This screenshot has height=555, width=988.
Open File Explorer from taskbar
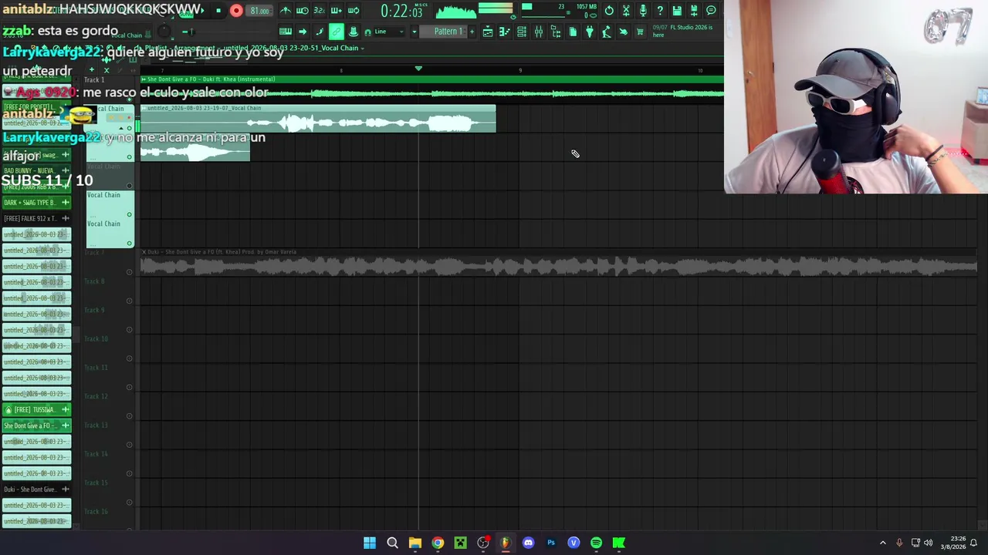point(415,543)
